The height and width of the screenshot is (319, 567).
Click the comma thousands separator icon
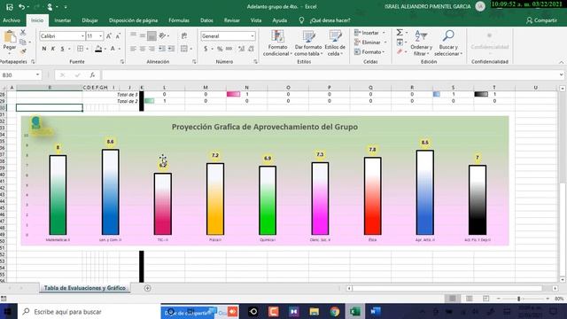point(229,49)
